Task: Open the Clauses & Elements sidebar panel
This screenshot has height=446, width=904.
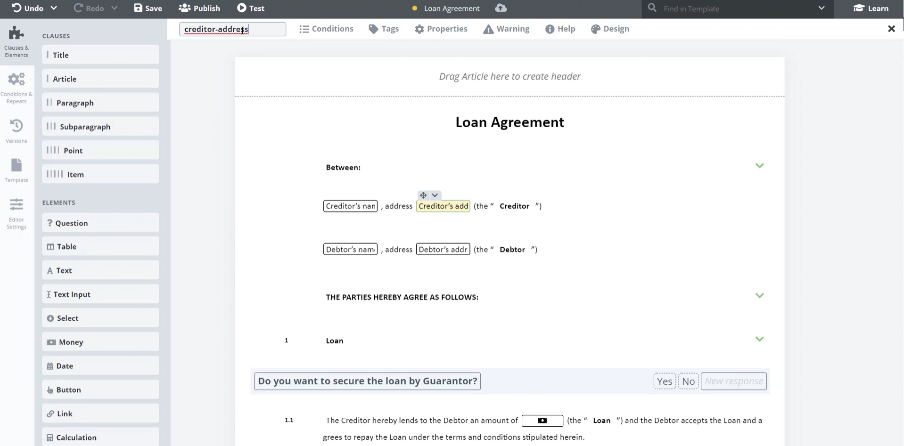Action: tap(16, 41)
